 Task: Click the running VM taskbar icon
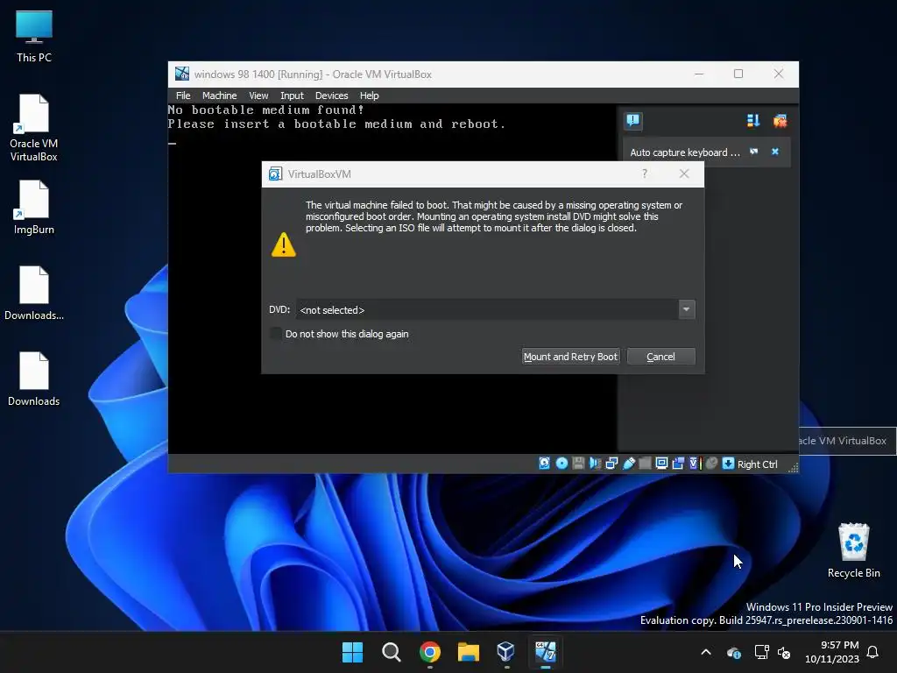(545, 652)
